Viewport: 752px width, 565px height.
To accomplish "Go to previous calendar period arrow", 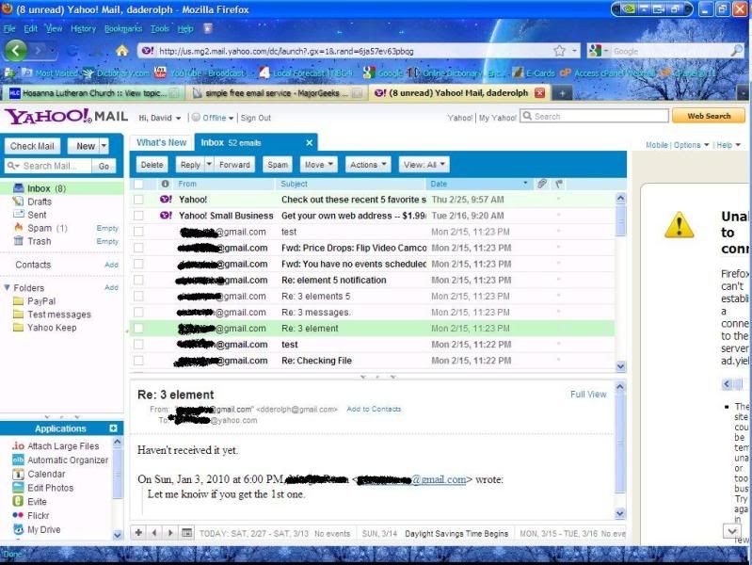I will coord(154,532).
